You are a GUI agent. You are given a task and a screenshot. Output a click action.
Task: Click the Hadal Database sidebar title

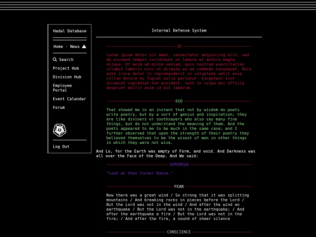pyautogui.click(x=70, y=31)
